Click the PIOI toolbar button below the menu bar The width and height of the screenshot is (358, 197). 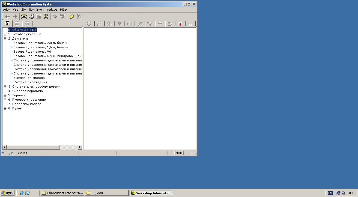[x=55, y=17]
